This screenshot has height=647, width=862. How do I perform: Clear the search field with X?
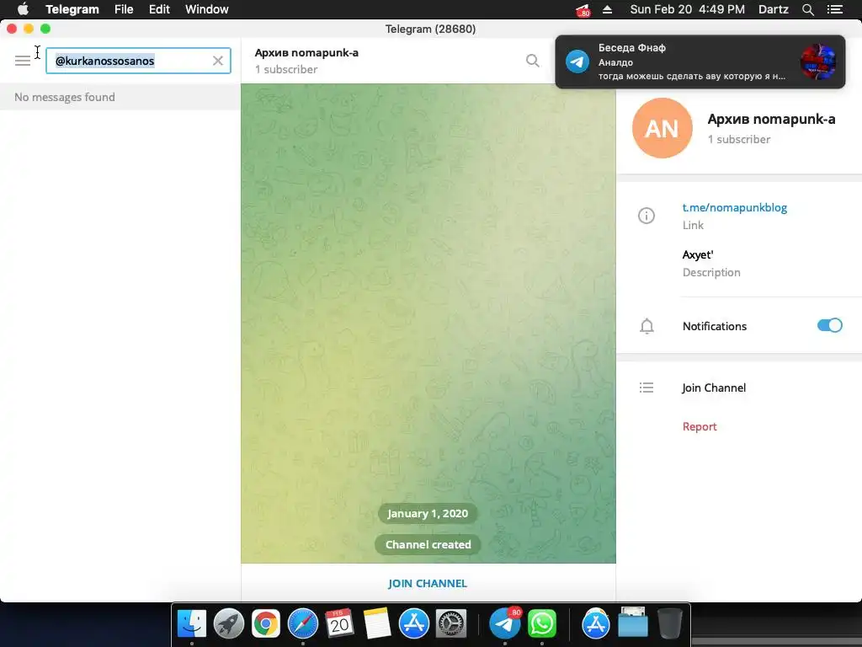pos(218,61)
